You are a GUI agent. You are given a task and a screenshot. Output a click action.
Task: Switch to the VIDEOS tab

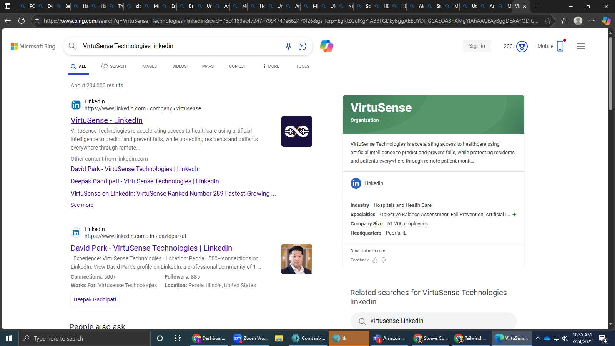pyautogui.click(x=180, y=66)
